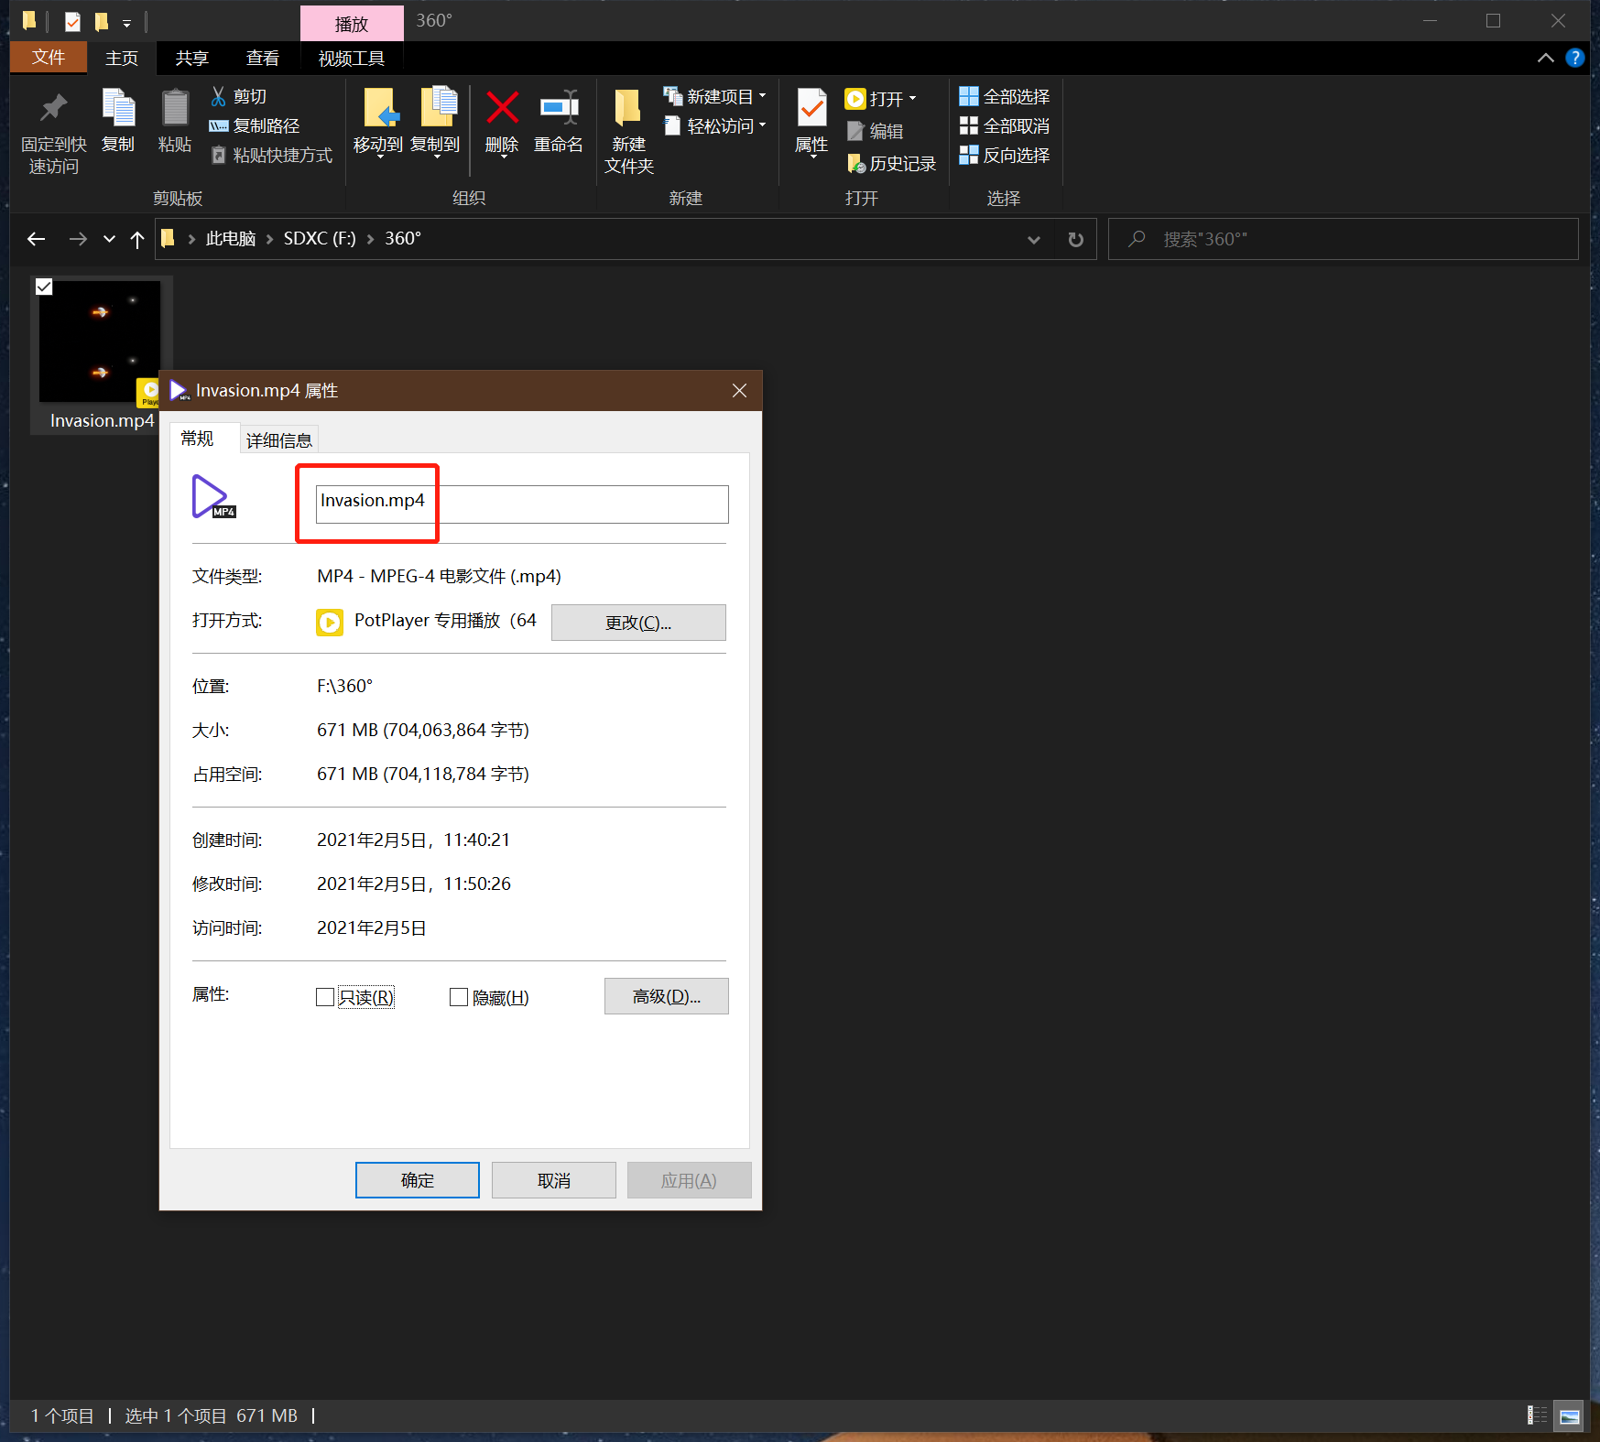Click the Delete (删除) red X icon
This screenshot has width=1600, height=1442.
click(502, 108)
